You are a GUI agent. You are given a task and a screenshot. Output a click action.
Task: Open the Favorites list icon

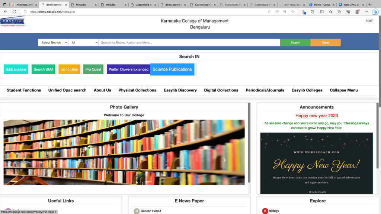click(330, 12)
